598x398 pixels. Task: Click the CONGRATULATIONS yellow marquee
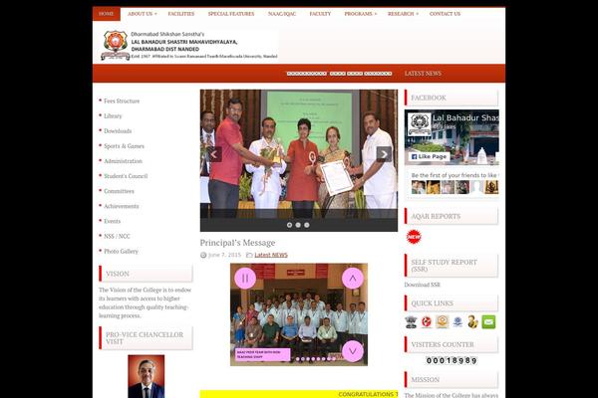click(x=299, y=394)
